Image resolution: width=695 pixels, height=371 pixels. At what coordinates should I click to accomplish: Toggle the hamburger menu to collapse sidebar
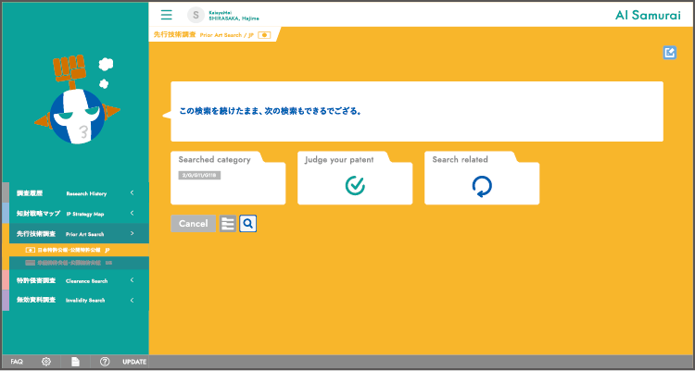167,15
